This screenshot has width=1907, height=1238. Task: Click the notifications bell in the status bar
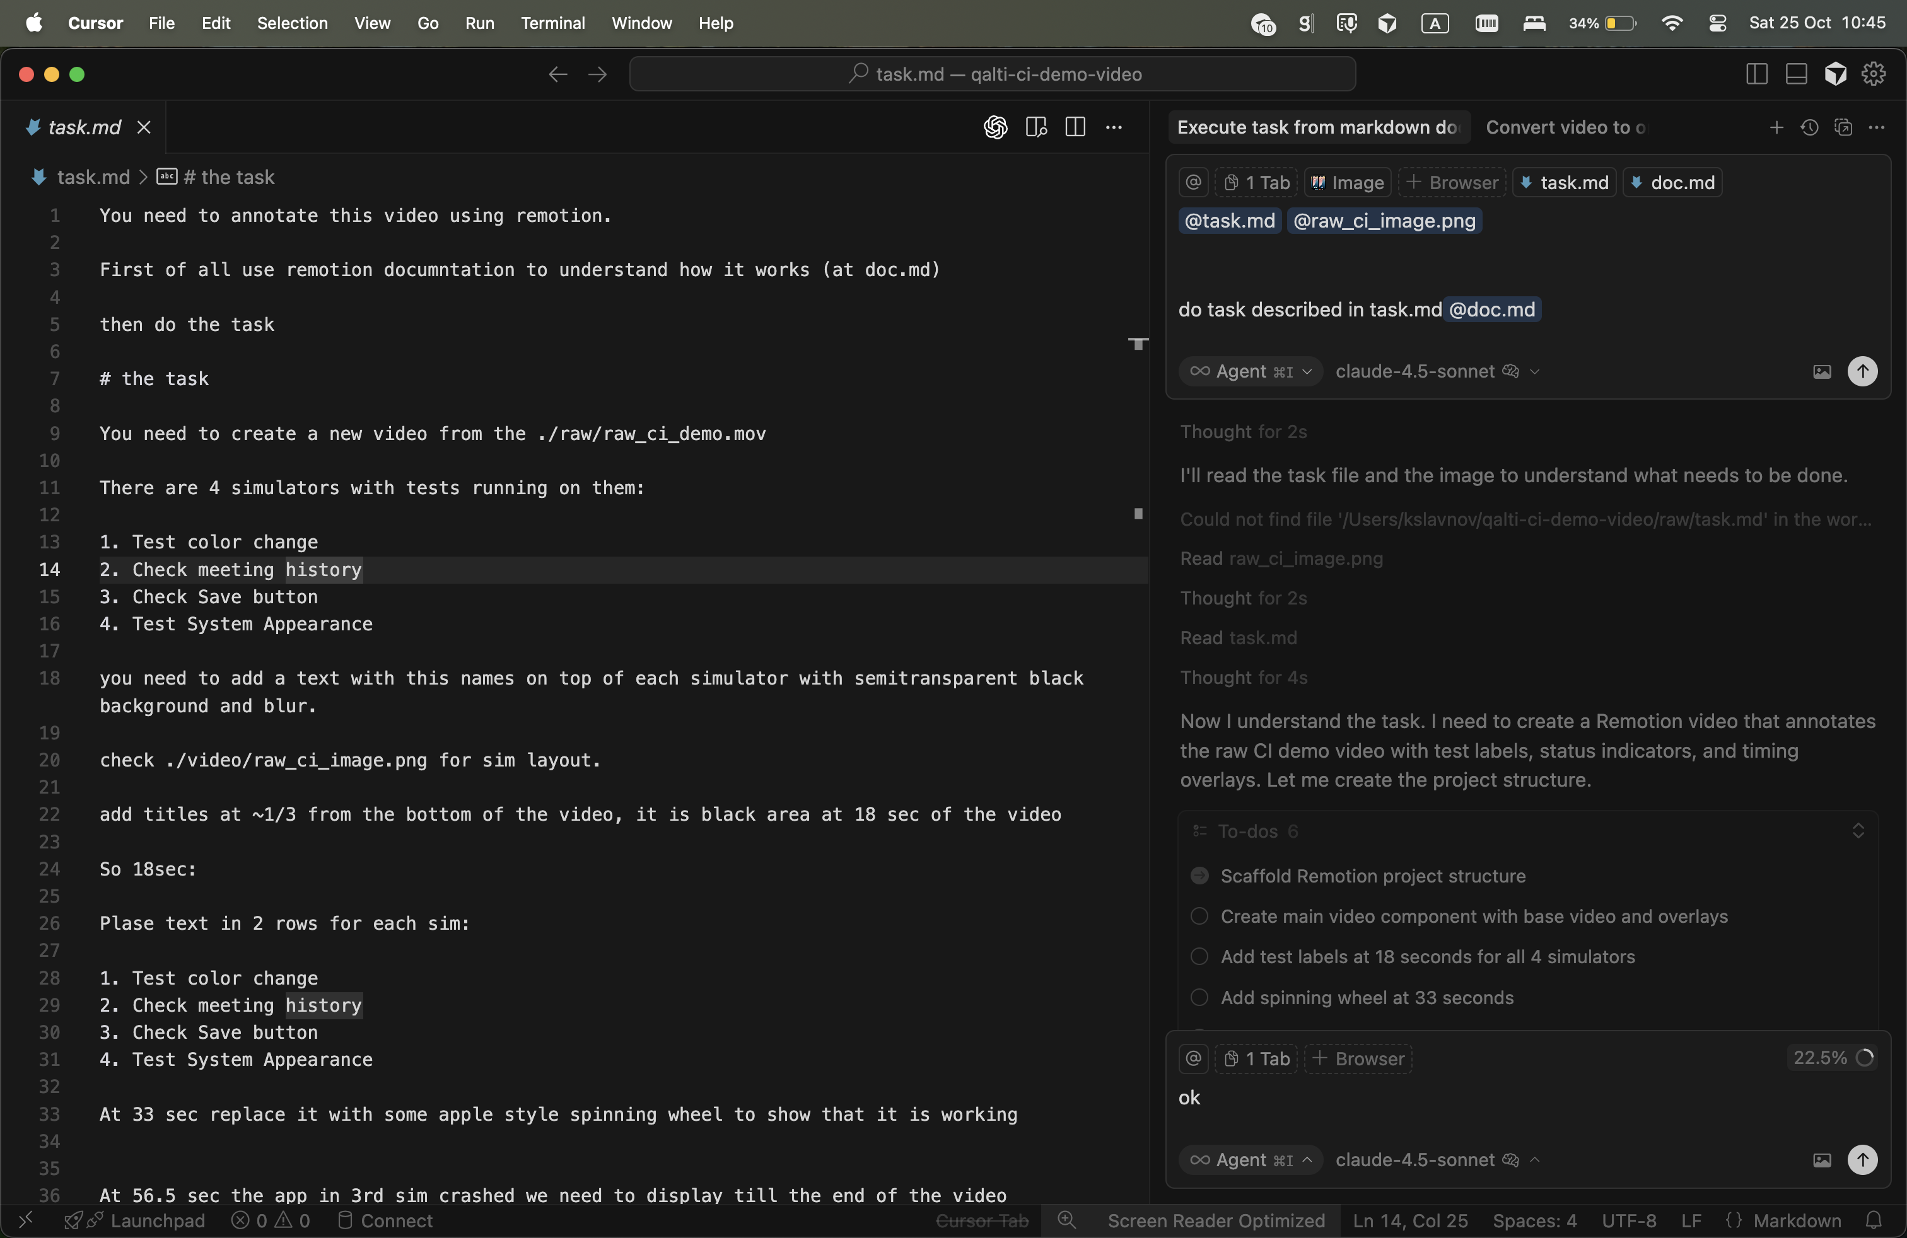(1874, 1220)
